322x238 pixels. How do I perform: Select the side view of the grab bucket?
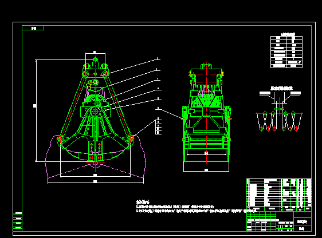click(207, 113)
